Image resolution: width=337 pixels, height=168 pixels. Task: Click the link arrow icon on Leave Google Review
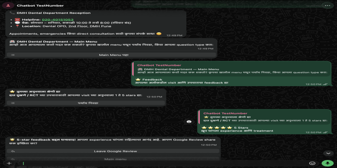[13, 151]
